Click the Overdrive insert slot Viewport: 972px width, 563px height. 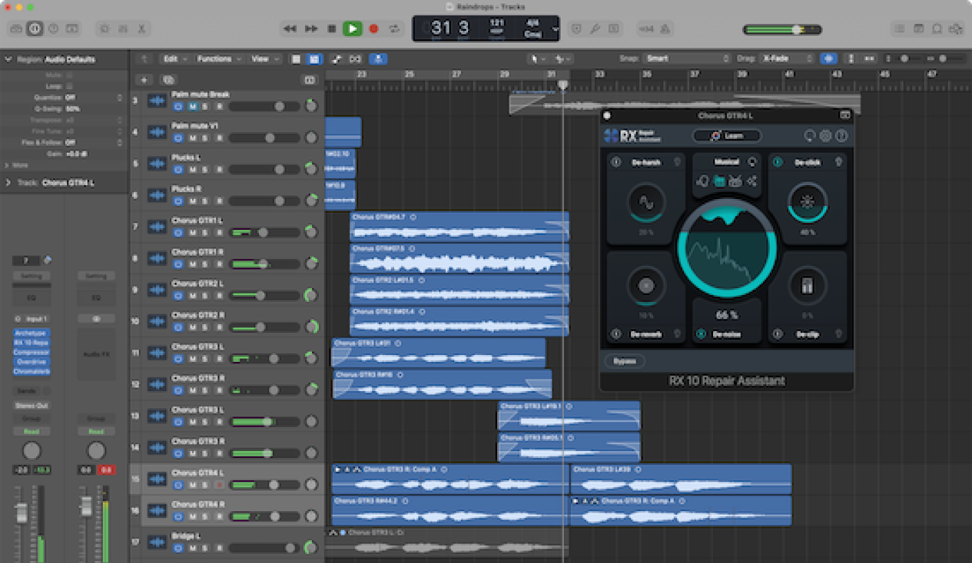32,361
